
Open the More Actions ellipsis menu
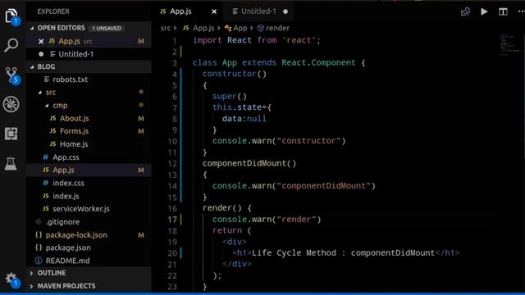(x=521, y=11)
